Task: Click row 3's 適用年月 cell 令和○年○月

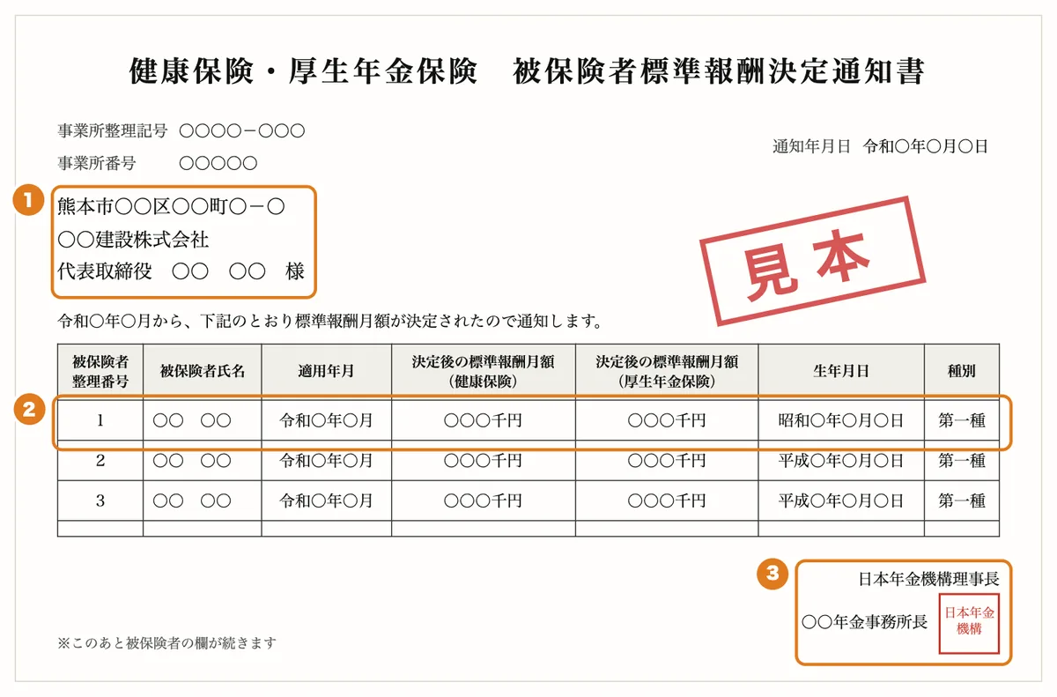Action: pos(326,501)
